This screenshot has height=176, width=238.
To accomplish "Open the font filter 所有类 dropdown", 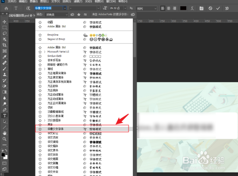I will 57,15.
